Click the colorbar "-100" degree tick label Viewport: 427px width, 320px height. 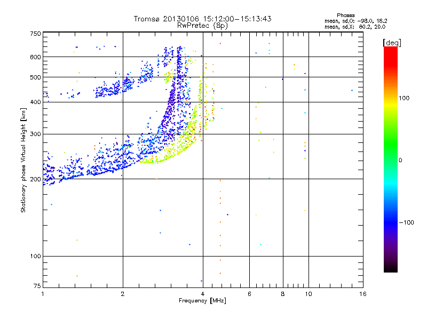(x=406, y=222)
